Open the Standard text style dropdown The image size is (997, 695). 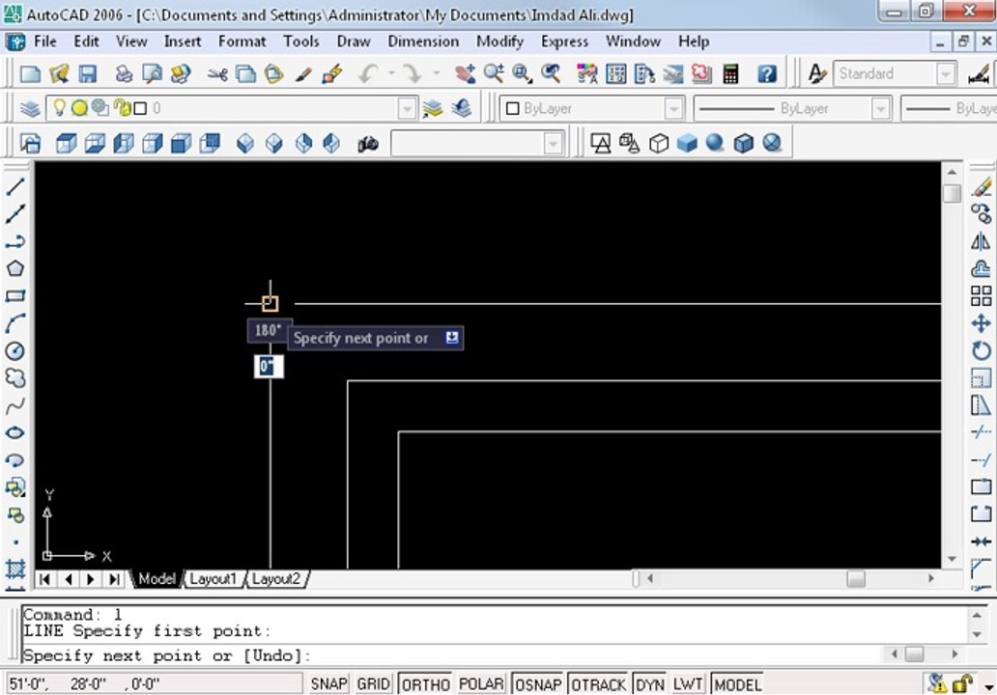[x=946, y=73]
